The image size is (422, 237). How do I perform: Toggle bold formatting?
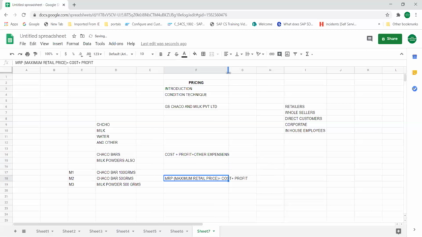click(161, 54)
